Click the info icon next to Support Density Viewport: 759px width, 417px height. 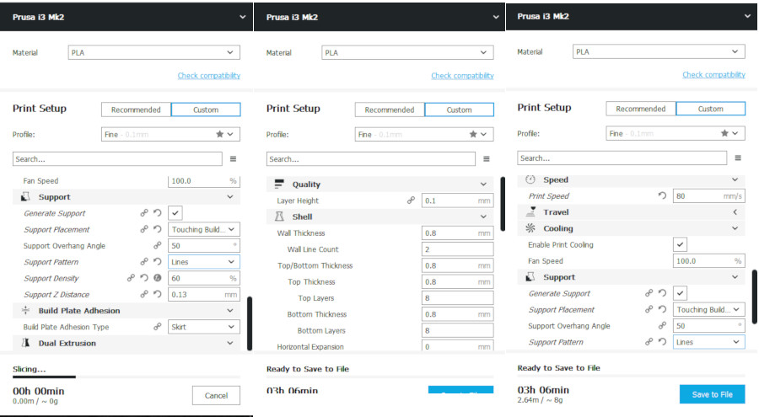tap(157, 278)
